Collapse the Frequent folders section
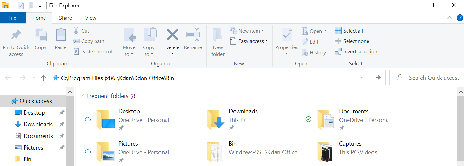This screenshot has height=166, width=464. 82,96
